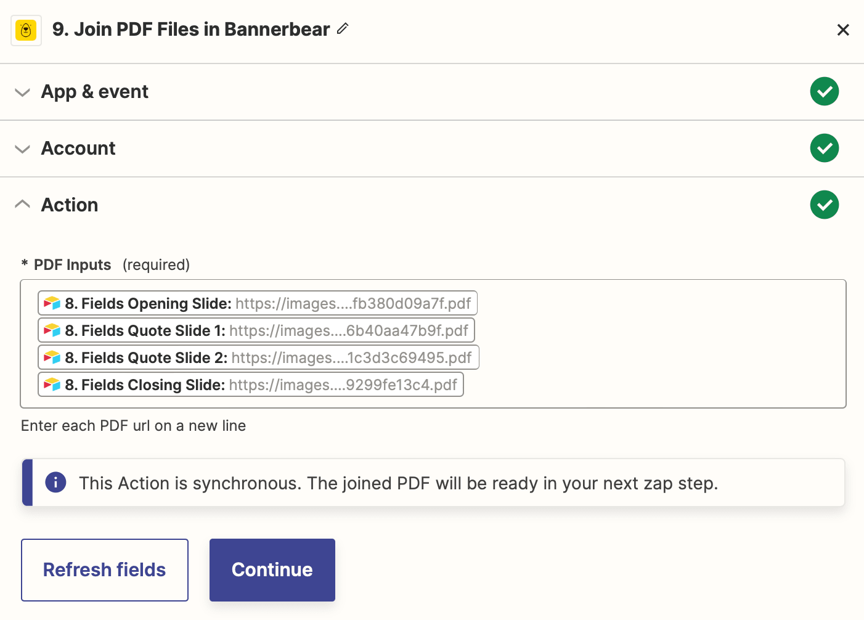The width and height of the screenshot is (864, 620).
Task: Click the Airtable icon on Closing Slide field
Action: pyautogui.click(x=52, y=384)
